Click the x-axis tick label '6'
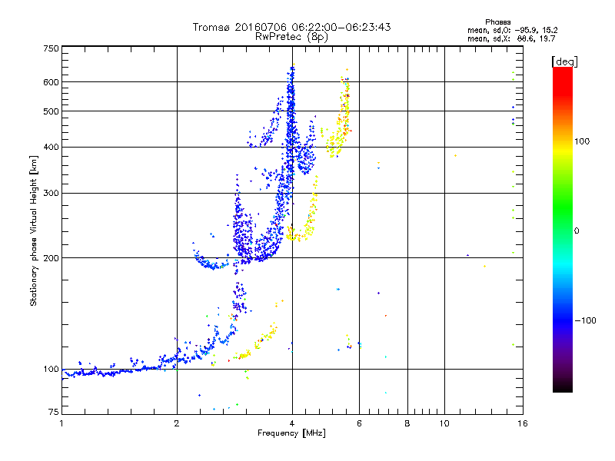The width and height of the screenshot is (615, 461). tap(359, 423)
